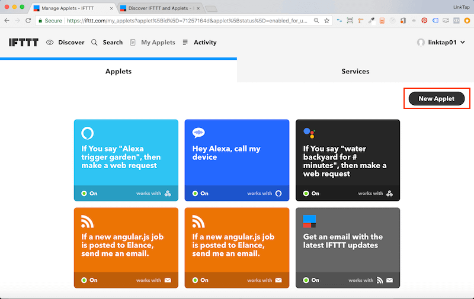
Task: Click RSS works-with icon on the IFTTT updates applet
Action: 380,280
